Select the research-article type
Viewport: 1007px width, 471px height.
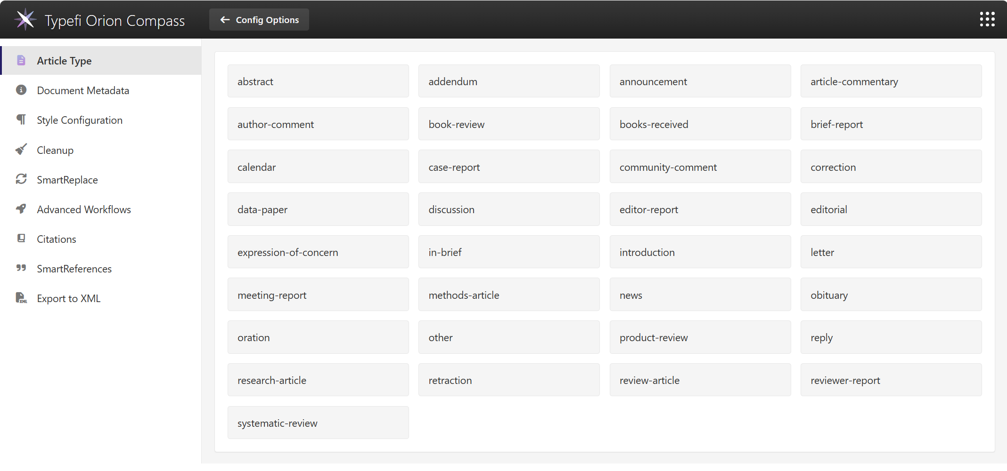[318, 380]
